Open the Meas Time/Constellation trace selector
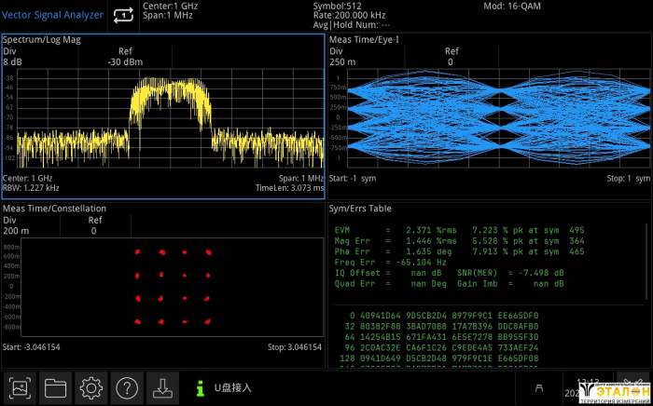653x406 pixels. pyautogui.click(x=54, y=209)
